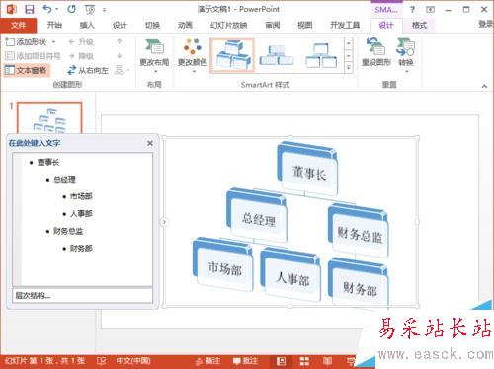Click the move down arrow icon

120,56
